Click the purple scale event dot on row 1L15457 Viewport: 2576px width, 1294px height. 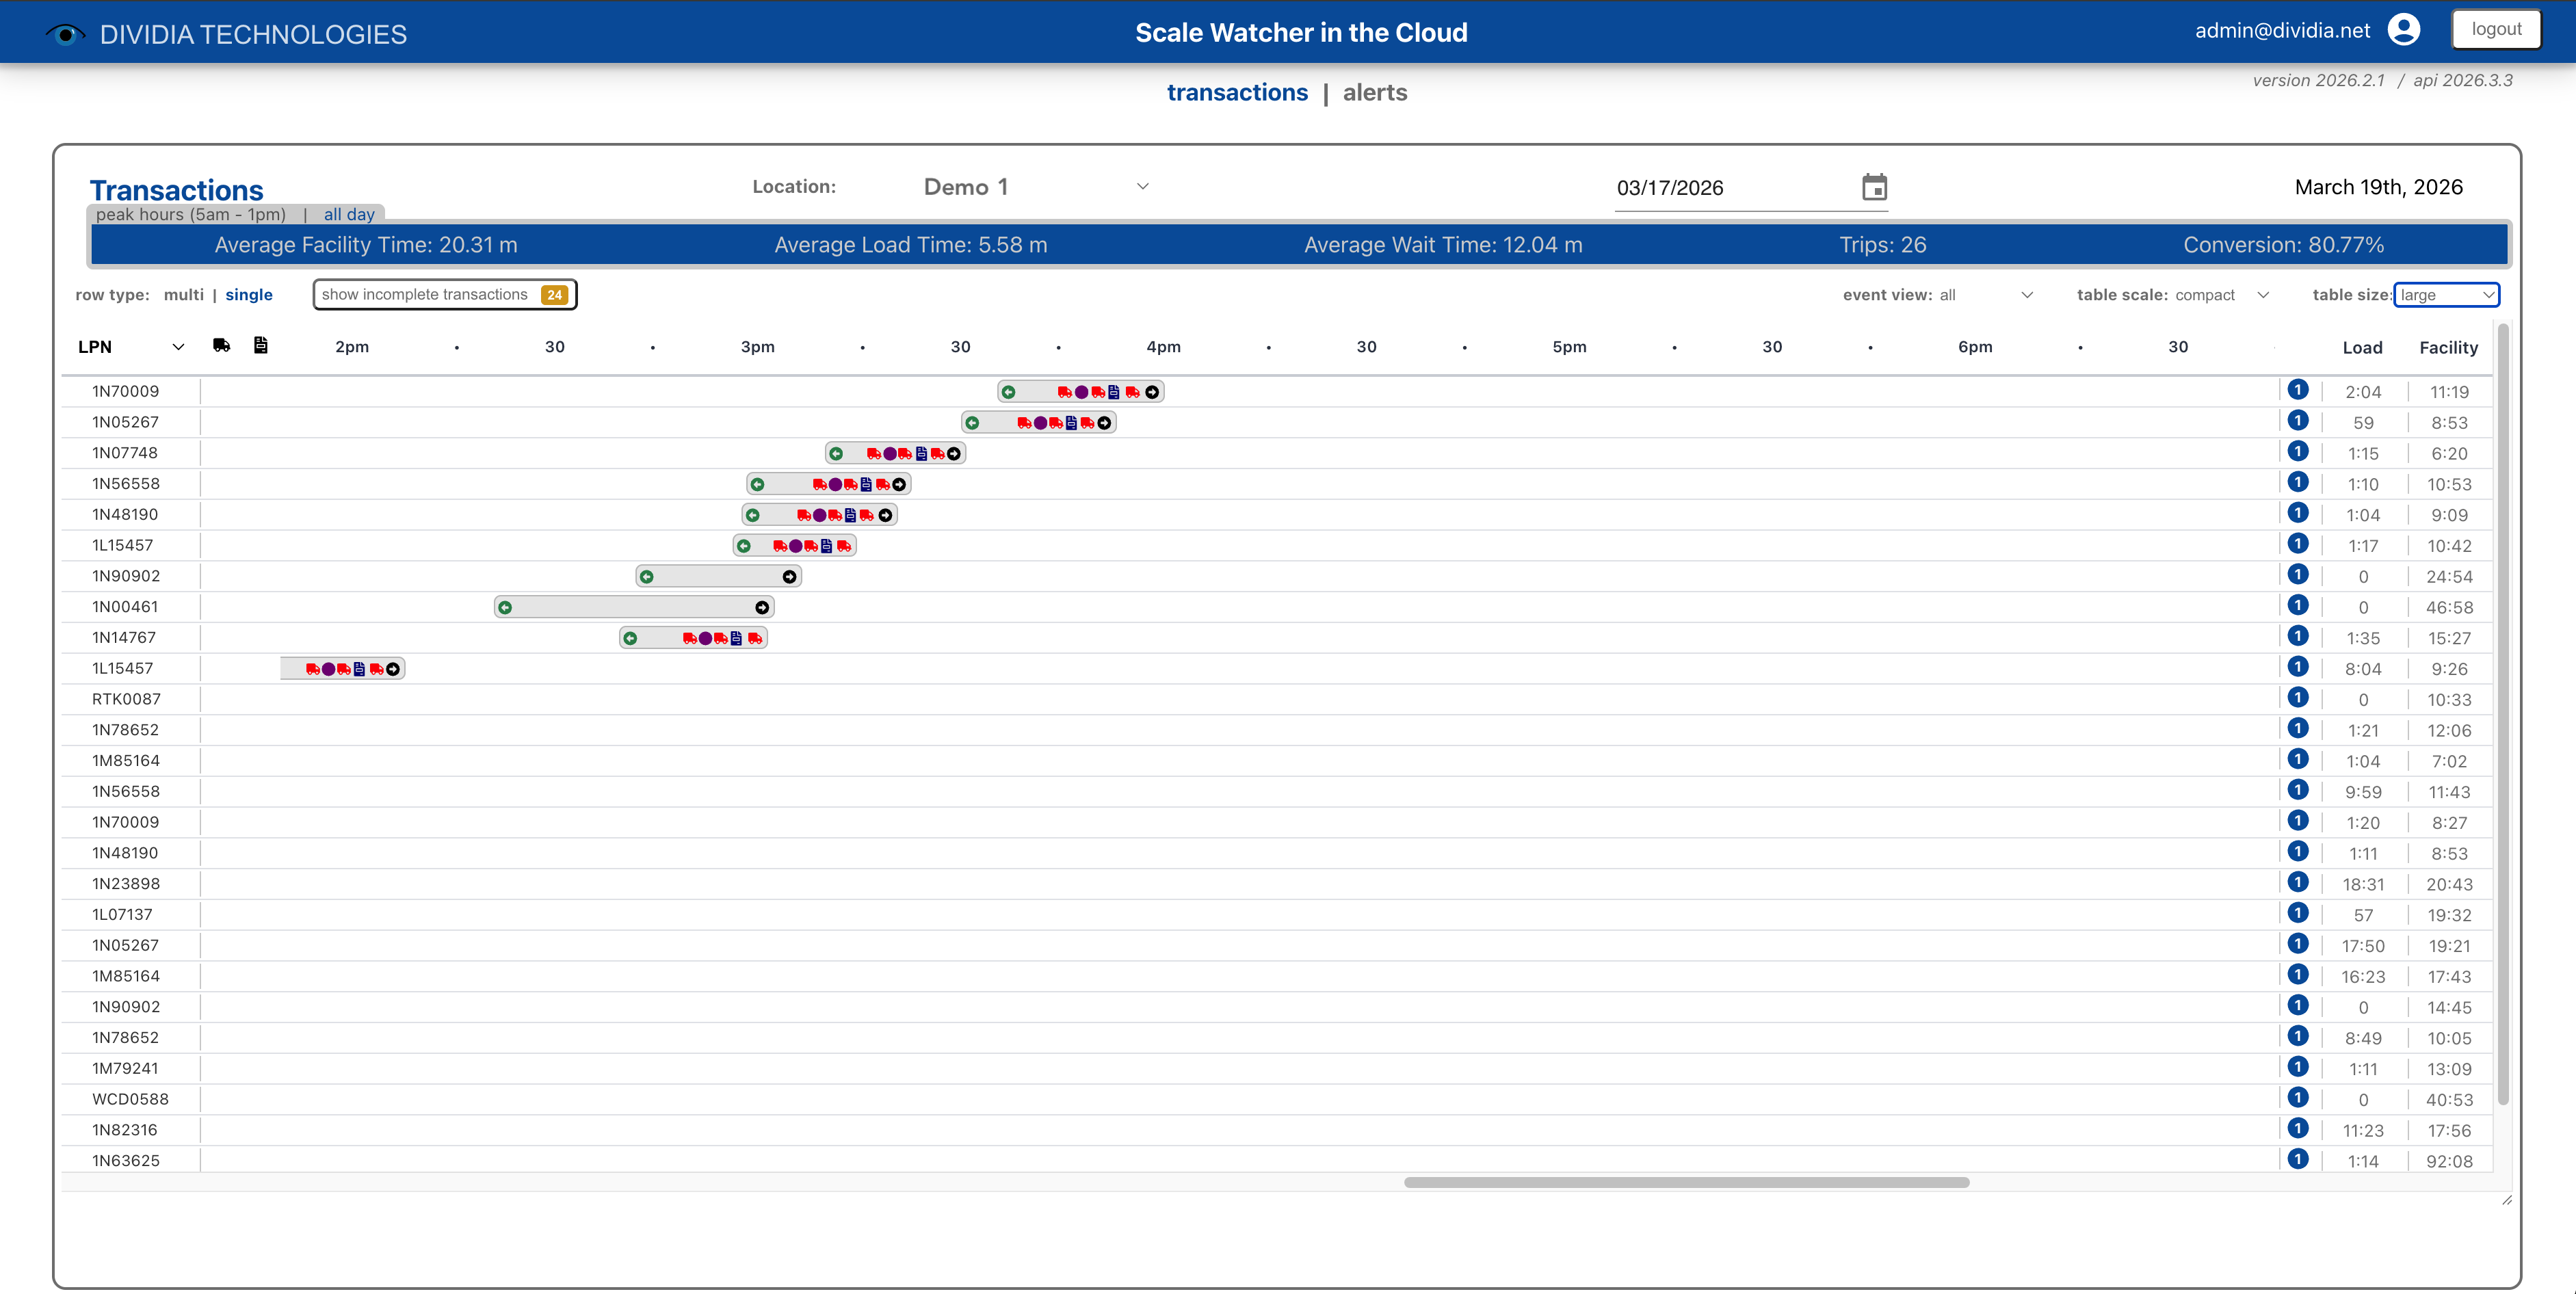click(796, 546)
